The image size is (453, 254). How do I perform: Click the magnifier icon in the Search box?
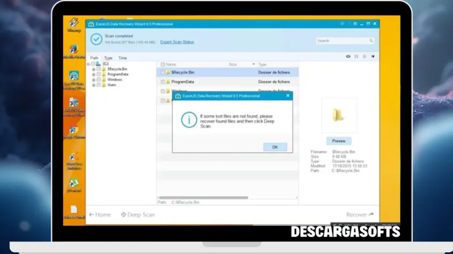coord(371,41)
